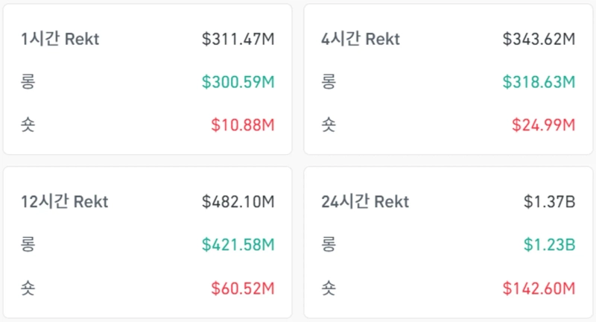The width and height of the screenshot is (596, 322).
Task: Click the green $318.63M long amount
Action: [x=539, y=82]
